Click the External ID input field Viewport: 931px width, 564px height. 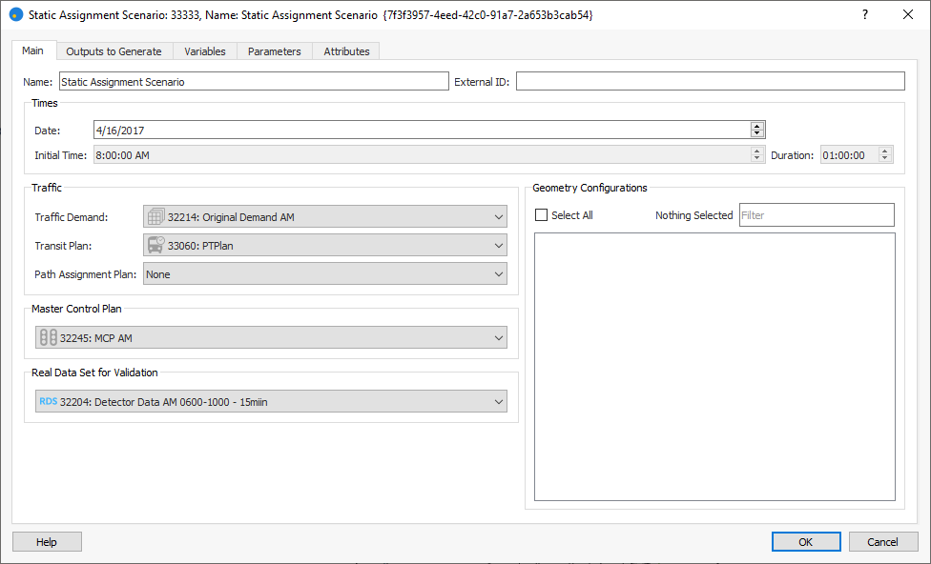tap(710, 82)
